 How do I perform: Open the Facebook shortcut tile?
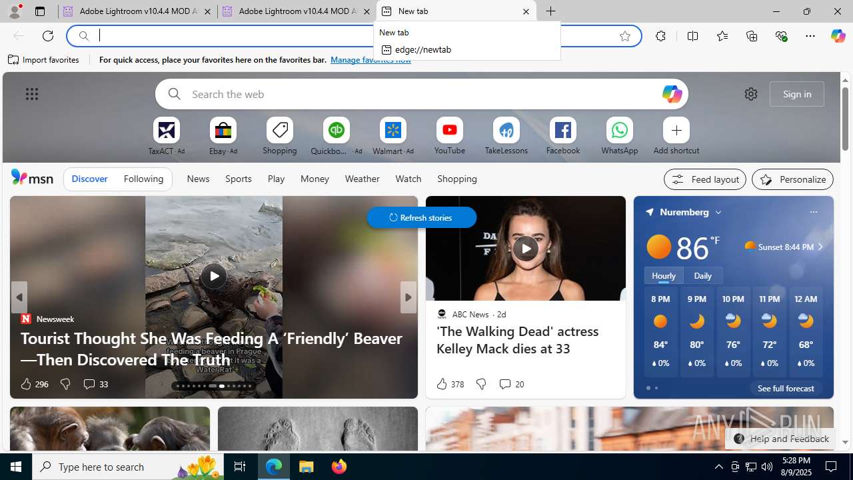click(x=563, y=137)
